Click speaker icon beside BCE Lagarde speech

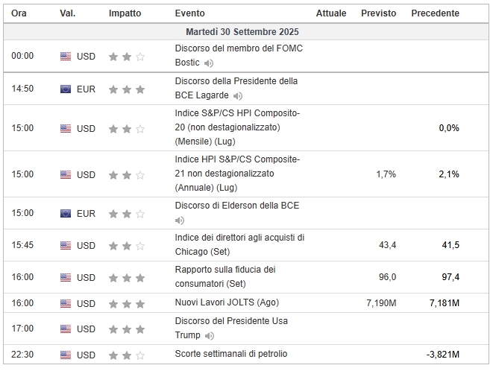[237, 96]
